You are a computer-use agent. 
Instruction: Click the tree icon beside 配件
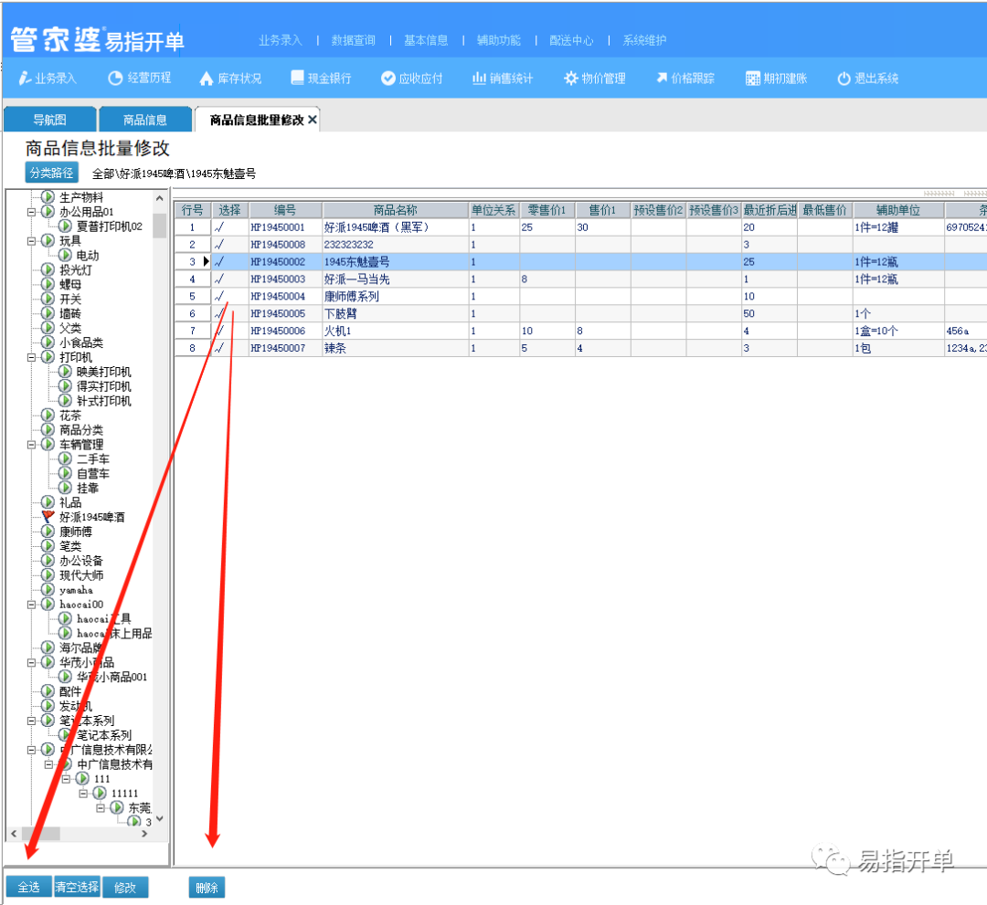pyautogui.click(x=48, y=691)
